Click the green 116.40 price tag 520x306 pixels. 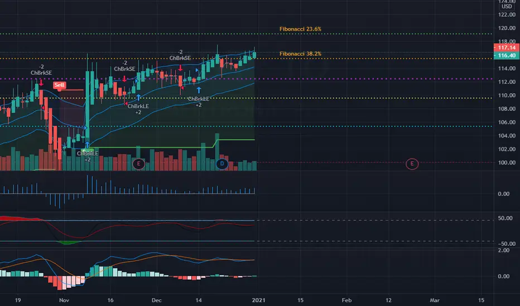click(x=507, y=55)
